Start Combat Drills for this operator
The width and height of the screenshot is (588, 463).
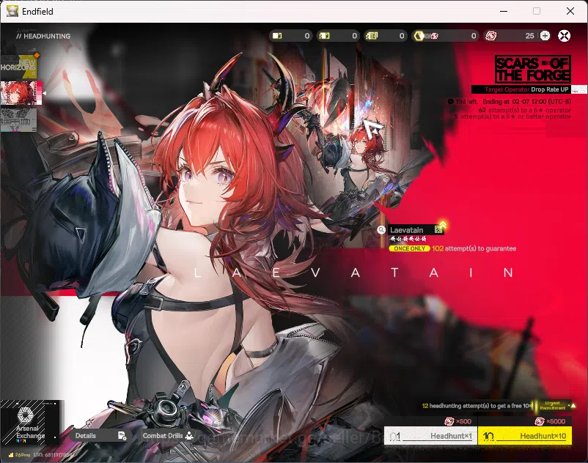coord(168,436)
